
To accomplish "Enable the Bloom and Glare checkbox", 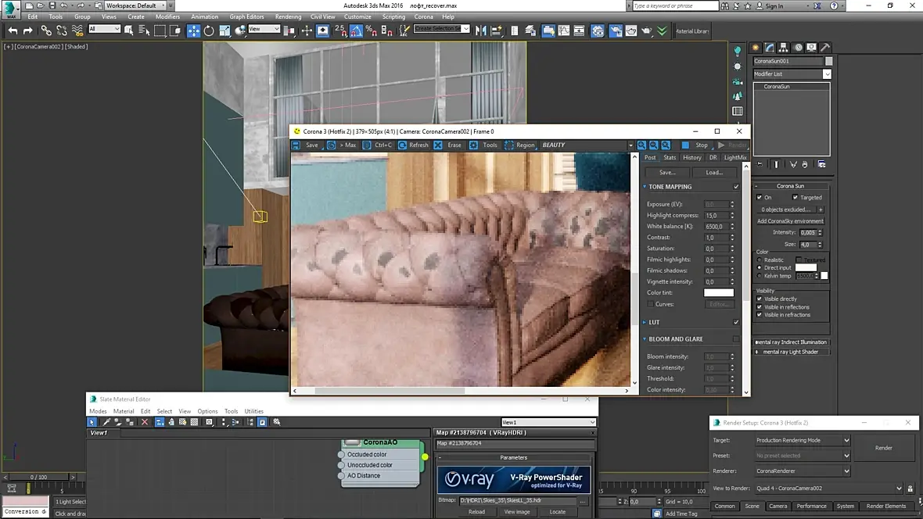I will 736,339.
